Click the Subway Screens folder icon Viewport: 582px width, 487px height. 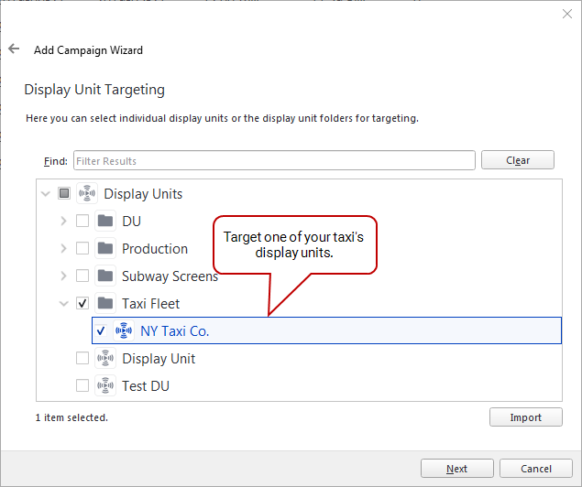click(105, 276)
